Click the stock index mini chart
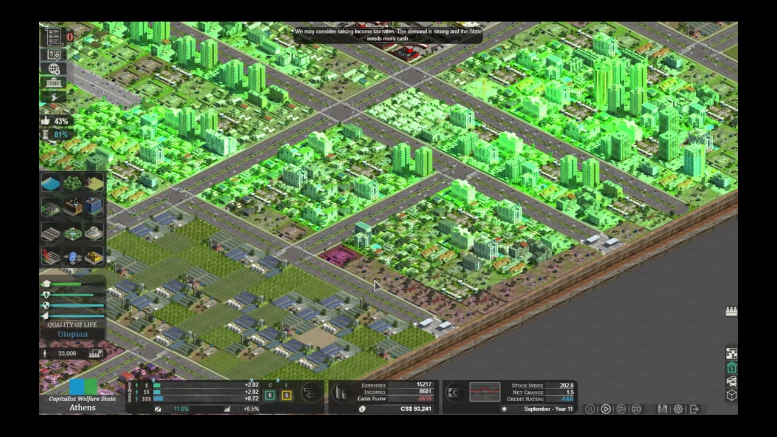This screenshot has height=437, width=777. pyautogui.click(x=484, y=392)
